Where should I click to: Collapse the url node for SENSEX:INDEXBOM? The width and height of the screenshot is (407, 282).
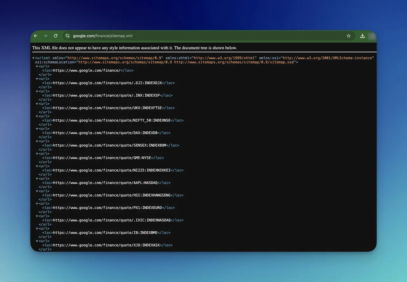pyautogui.click(x=37, y=141)
